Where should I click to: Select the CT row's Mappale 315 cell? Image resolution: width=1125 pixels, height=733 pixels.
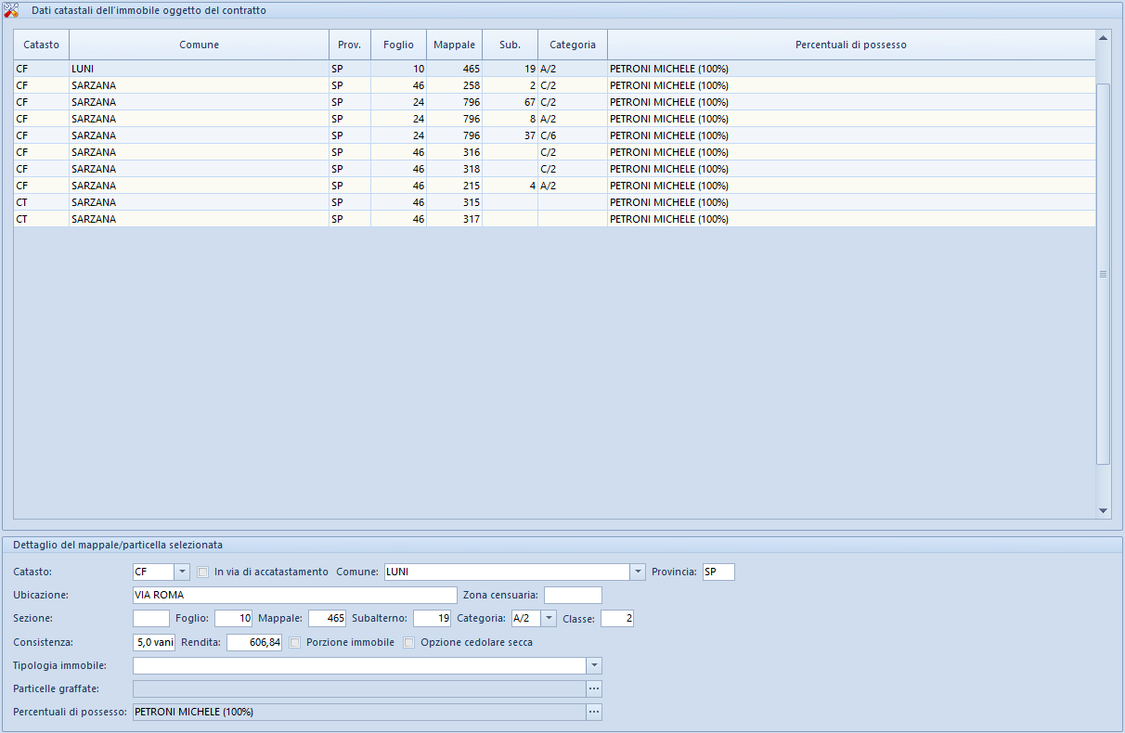click(455, 202)
